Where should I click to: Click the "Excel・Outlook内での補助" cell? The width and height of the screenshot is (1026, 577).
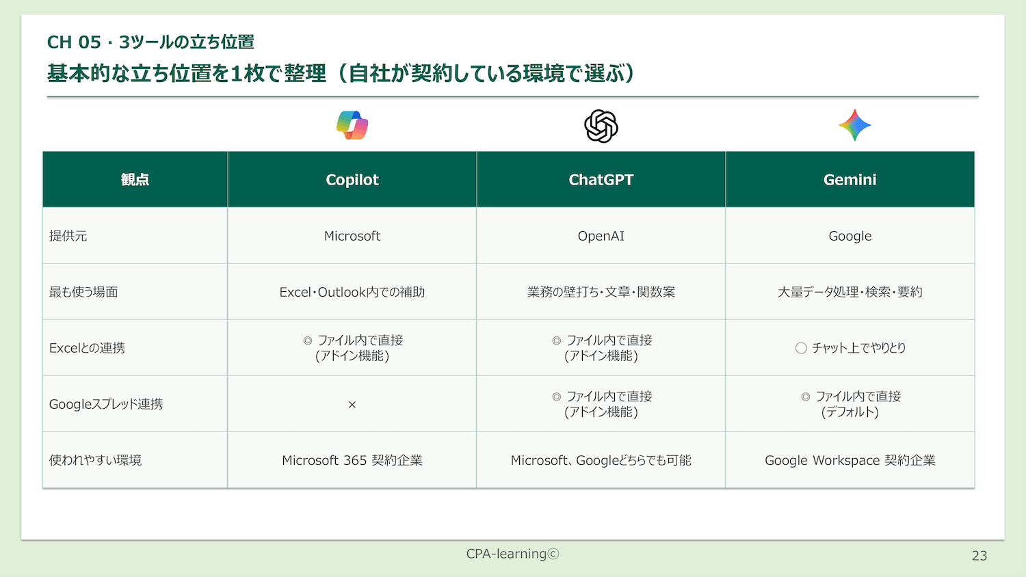[x=352, y=292]
